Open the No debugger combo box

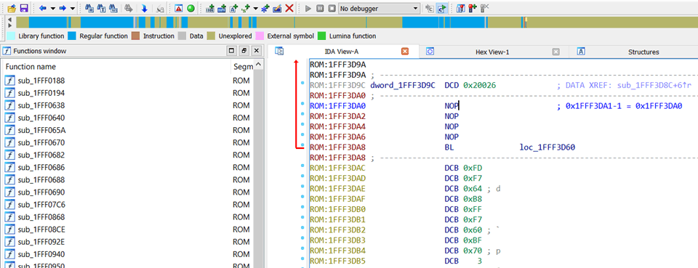pyautogui.click(x=379, y=8)
